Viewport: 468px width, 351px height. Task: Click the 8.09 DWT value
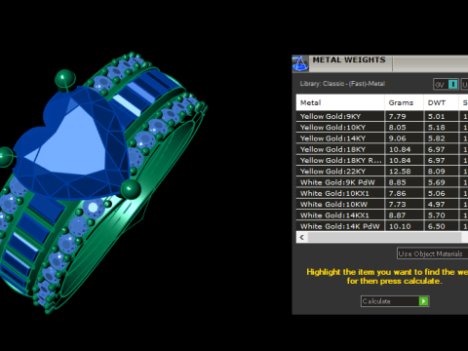[436, 172]
